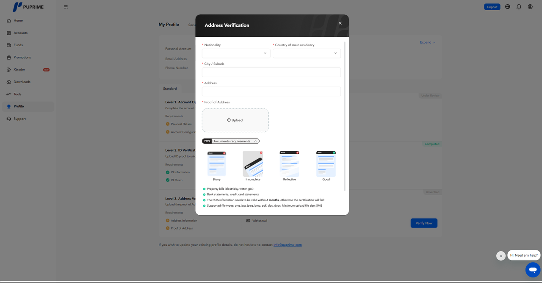
Task: Open Country of main residency dropdown
Action: pyautogui.click(x=307, y=53)
